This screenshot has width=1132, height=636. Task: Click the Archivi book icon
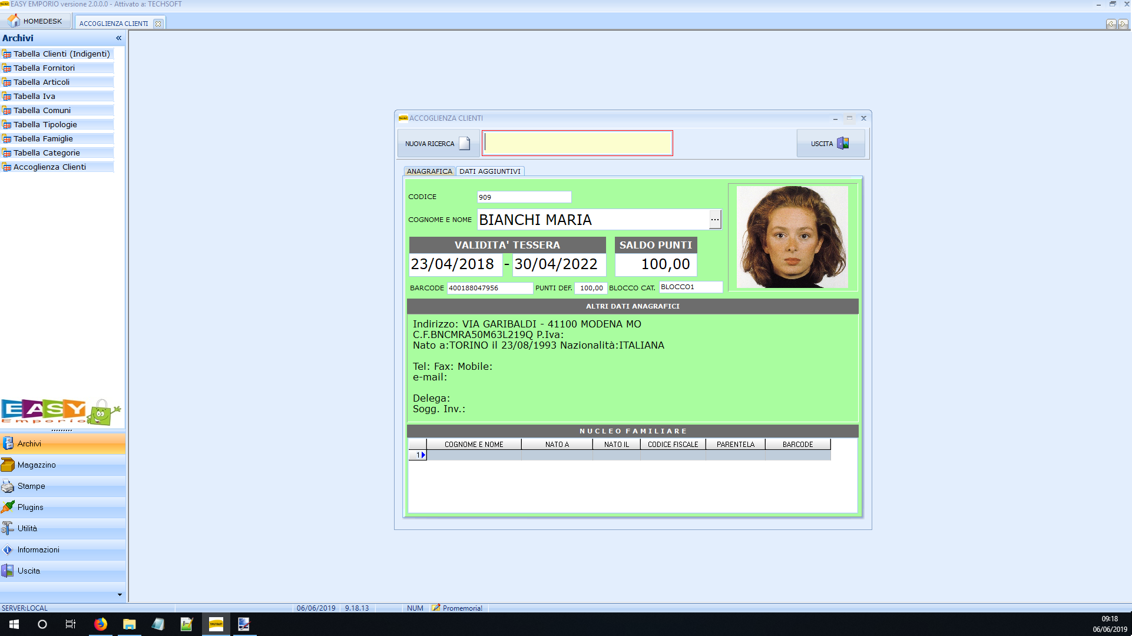click(x=8, y=443)
